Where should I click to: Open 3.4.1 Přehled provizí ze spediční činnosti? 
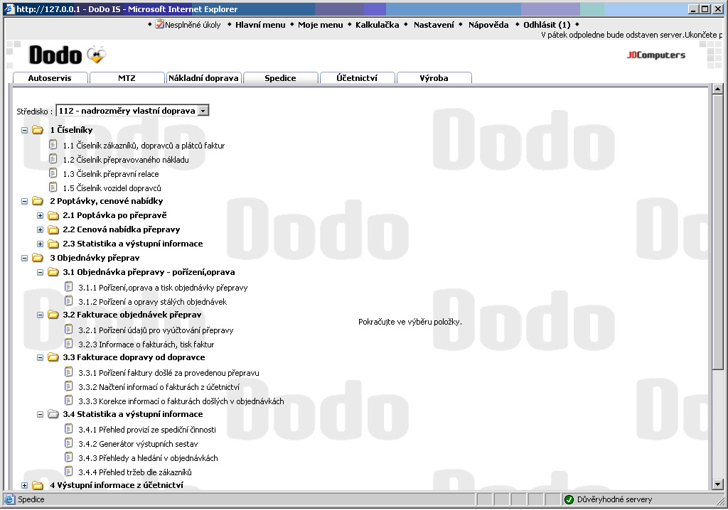coord(147,430)
